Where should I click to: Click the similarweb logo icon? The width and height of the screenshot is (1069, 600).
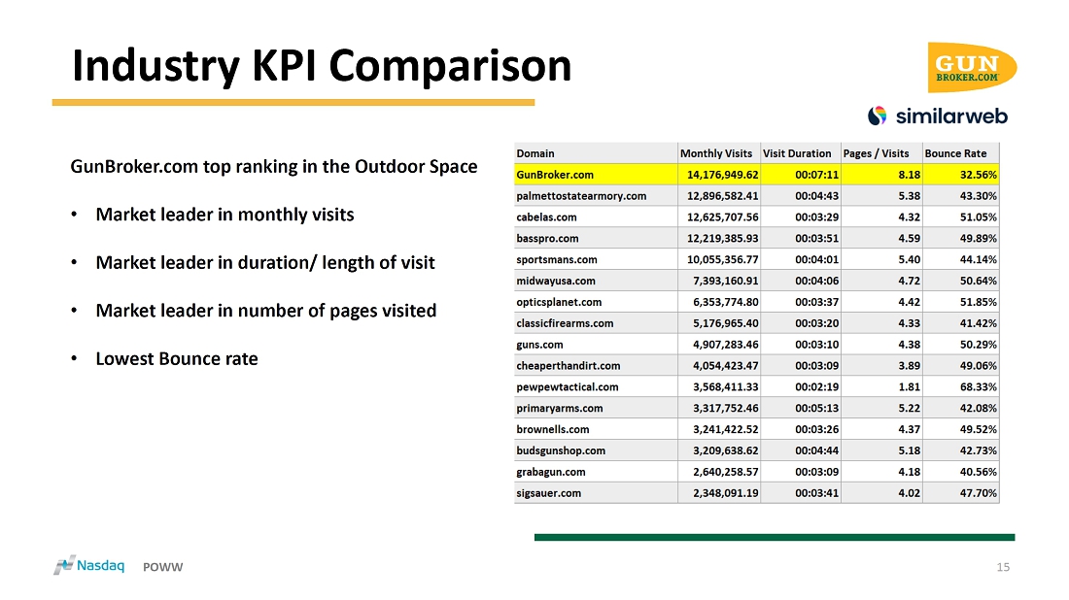877,116
